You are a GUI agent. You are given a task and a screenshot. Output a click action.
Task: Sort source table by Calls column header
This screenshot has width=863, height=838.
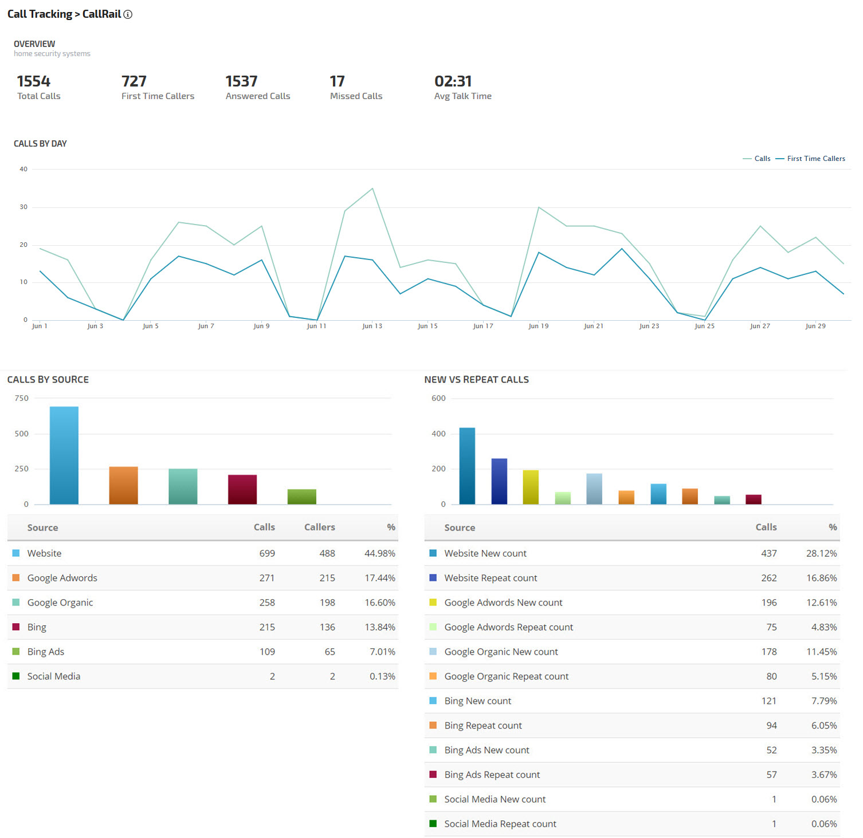click(x=264, y=528)
